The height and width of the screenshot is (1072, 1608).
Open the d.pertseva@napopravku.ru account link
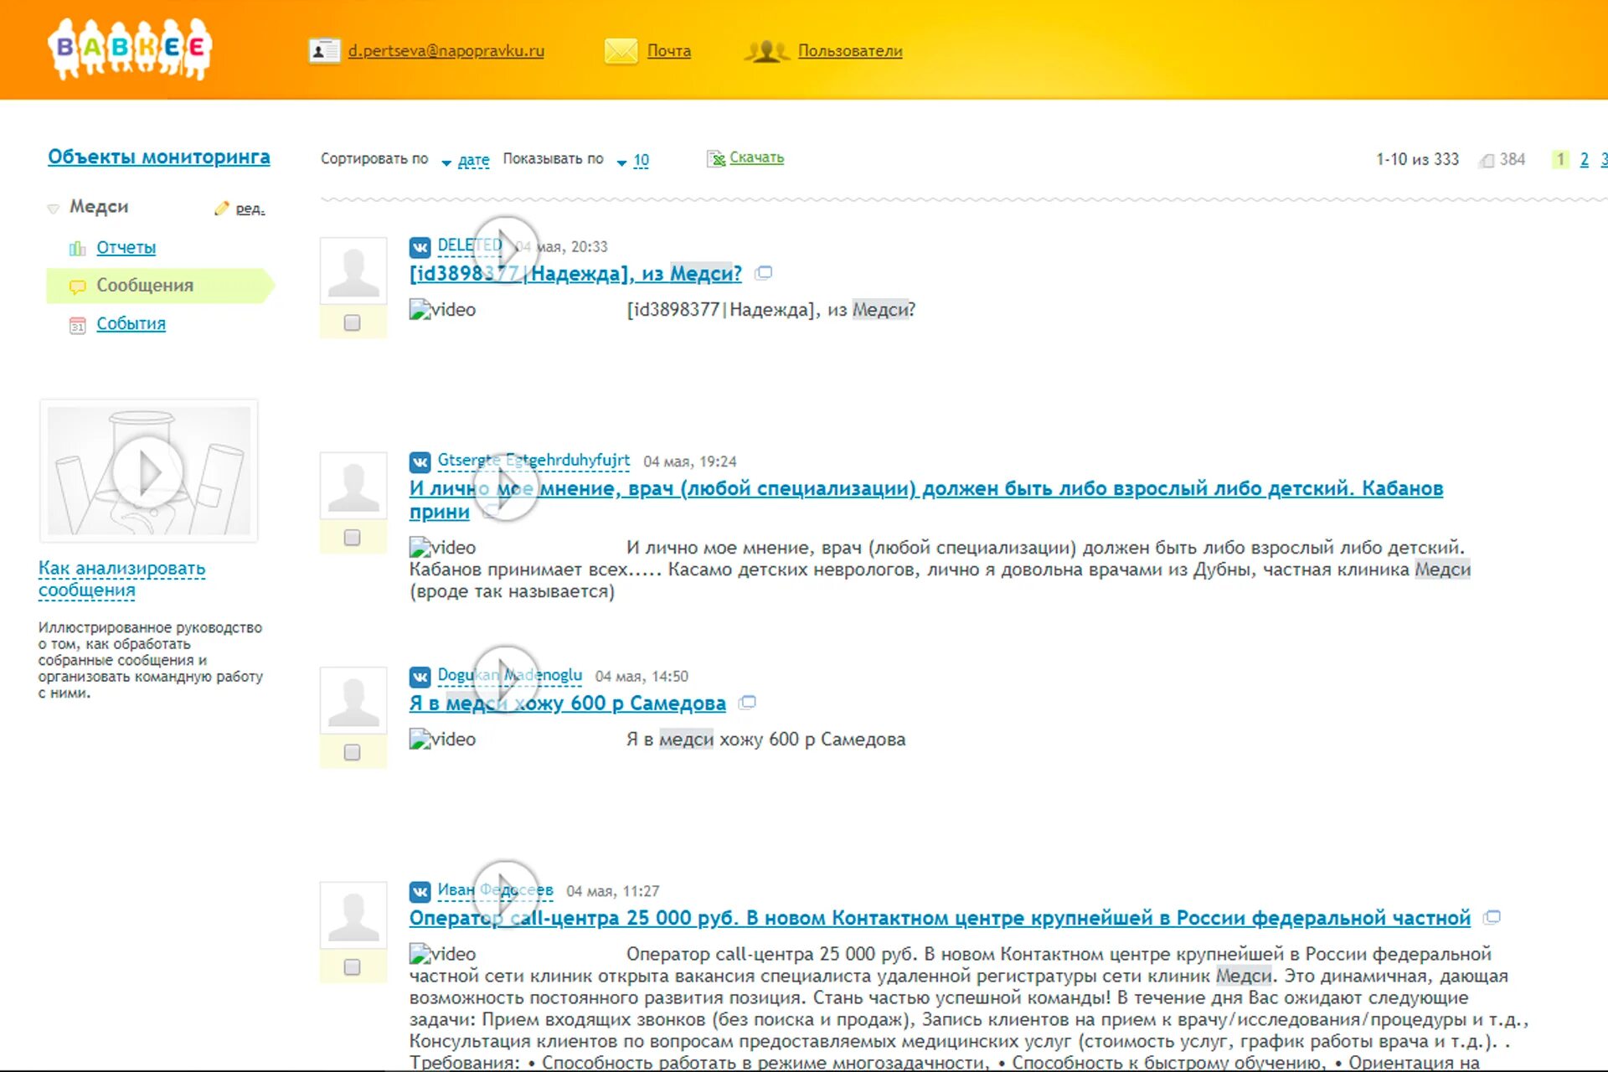446,51
